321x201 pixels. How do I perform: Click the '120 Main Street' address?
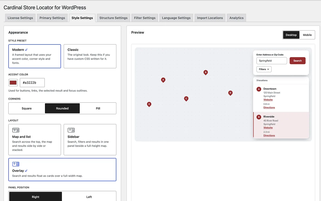[x=272, y=93]
